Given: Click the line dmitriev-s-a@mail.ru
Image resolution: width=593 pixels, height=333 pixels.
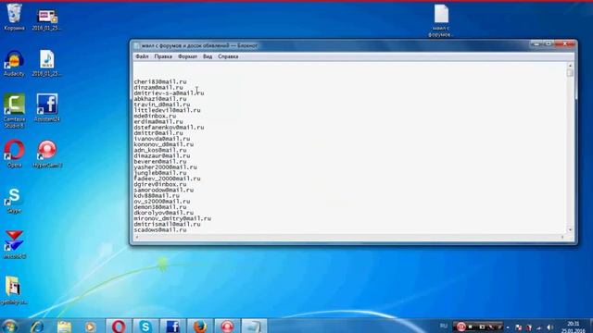Looking at the screenshot, I should point(169,92).
